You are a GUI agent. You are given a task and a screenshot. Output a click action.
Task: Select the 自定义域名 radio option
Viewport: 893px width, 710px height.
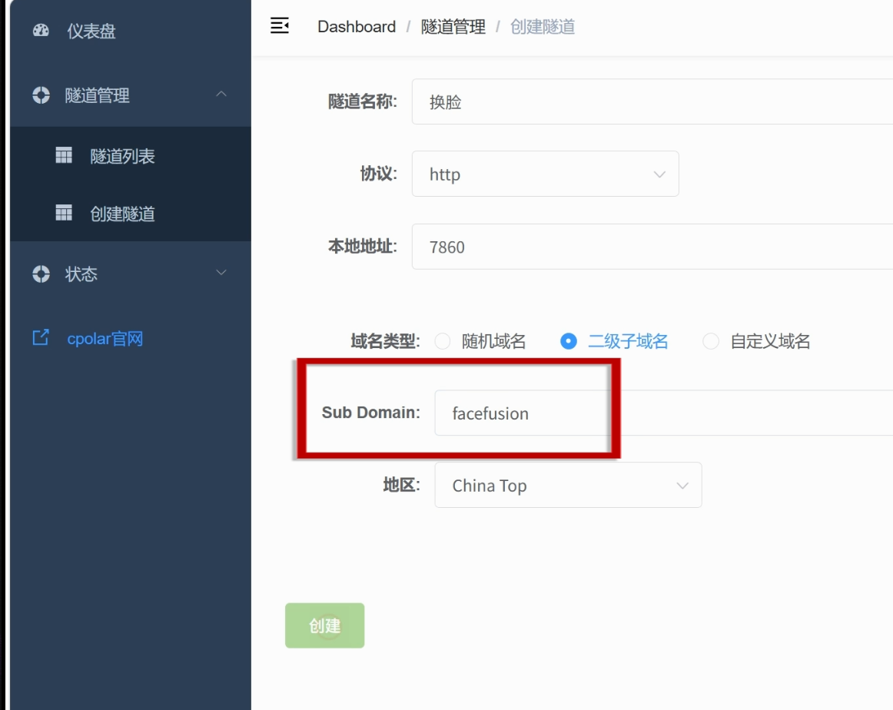click(x=711, y=341)
